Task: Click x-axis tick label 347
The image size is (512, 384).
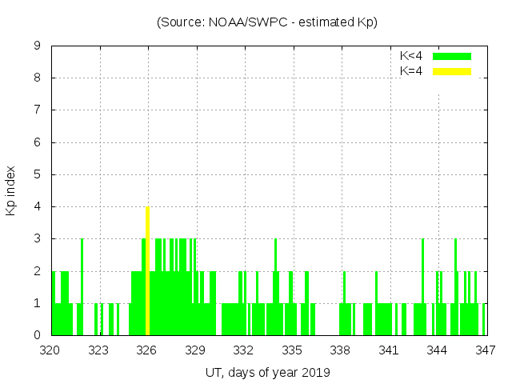Action: [485, 350]
